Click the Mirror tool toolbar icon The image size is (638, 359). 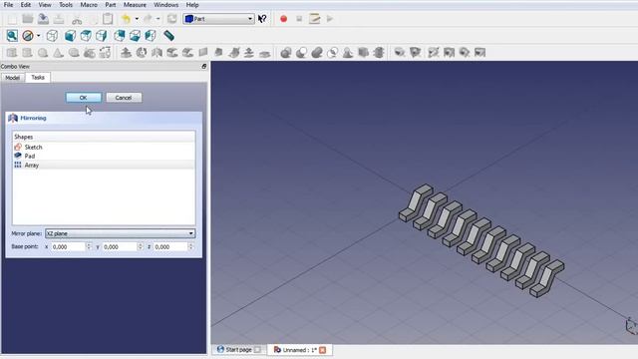tap(157, 53)
